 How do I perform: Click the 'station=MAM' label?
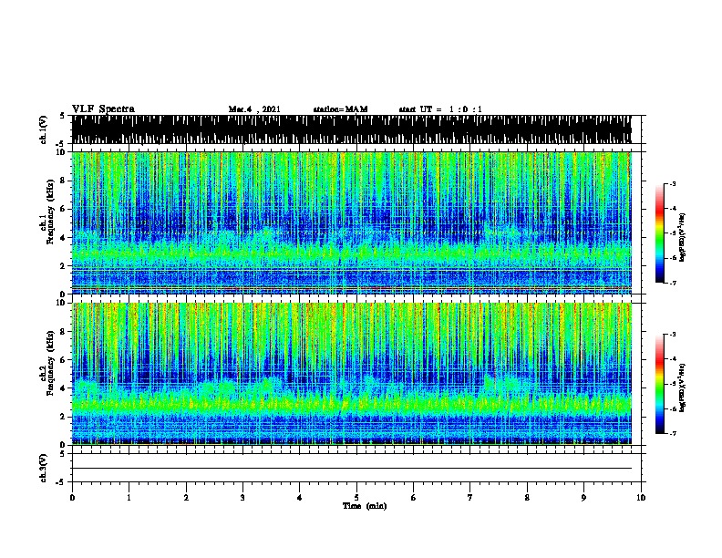coord(340,109)
